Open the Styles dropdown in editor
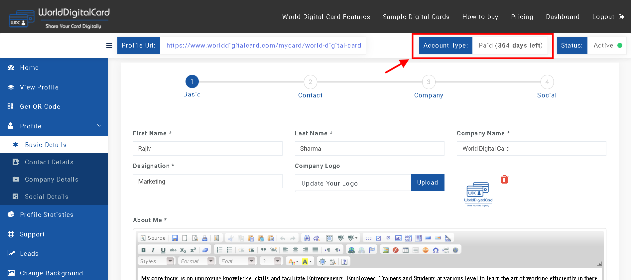Screen dimensions: 631x280 156,261
